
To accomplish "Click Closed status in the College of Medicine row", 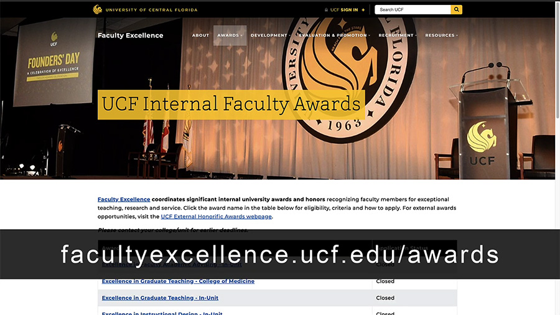I will pos(385,281).
